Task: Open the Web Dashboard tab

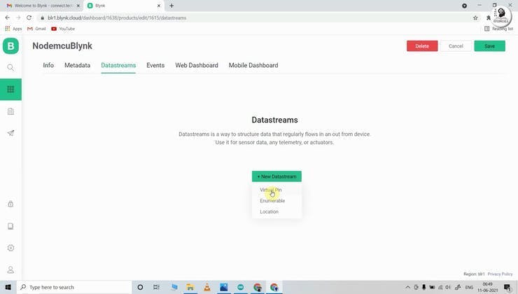Action: 197,65
